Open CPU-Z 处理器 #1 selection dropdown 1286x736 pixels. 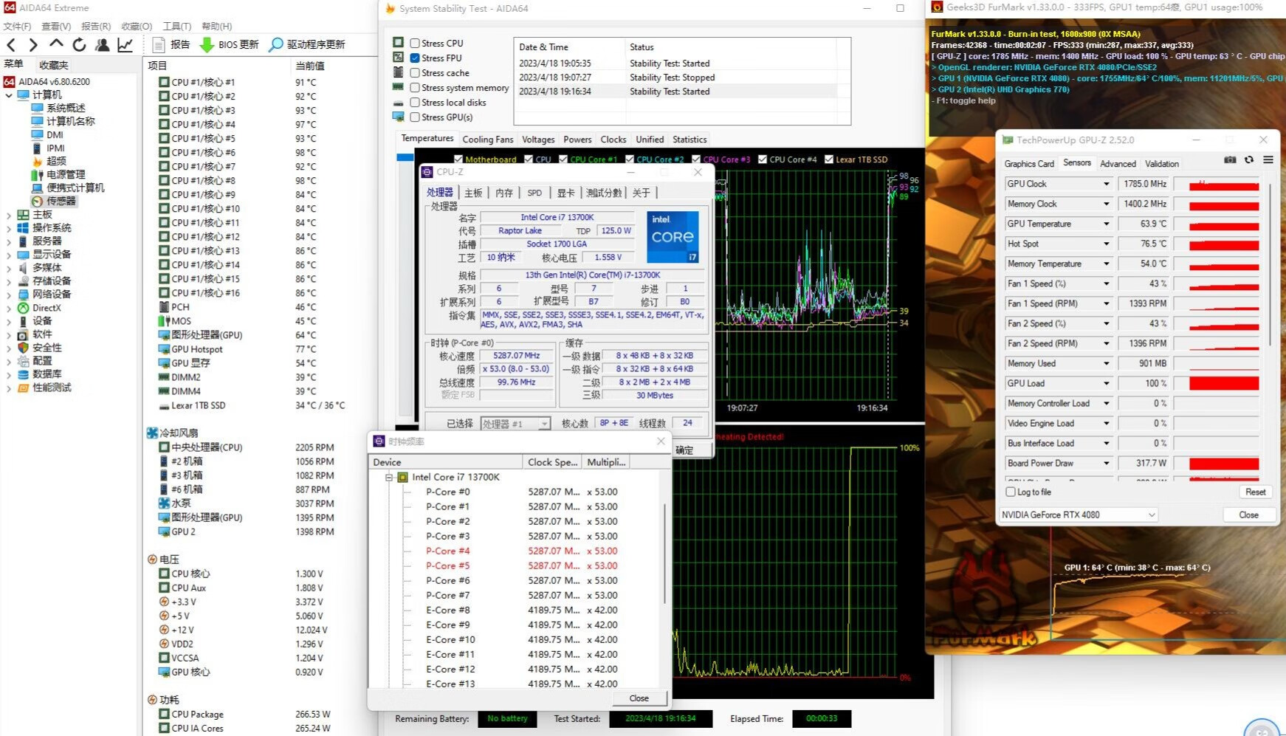(515, 424)
